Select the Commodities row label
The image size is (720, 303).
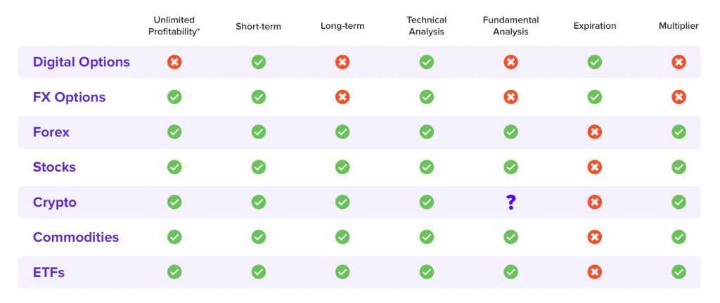tap(76, 238)
